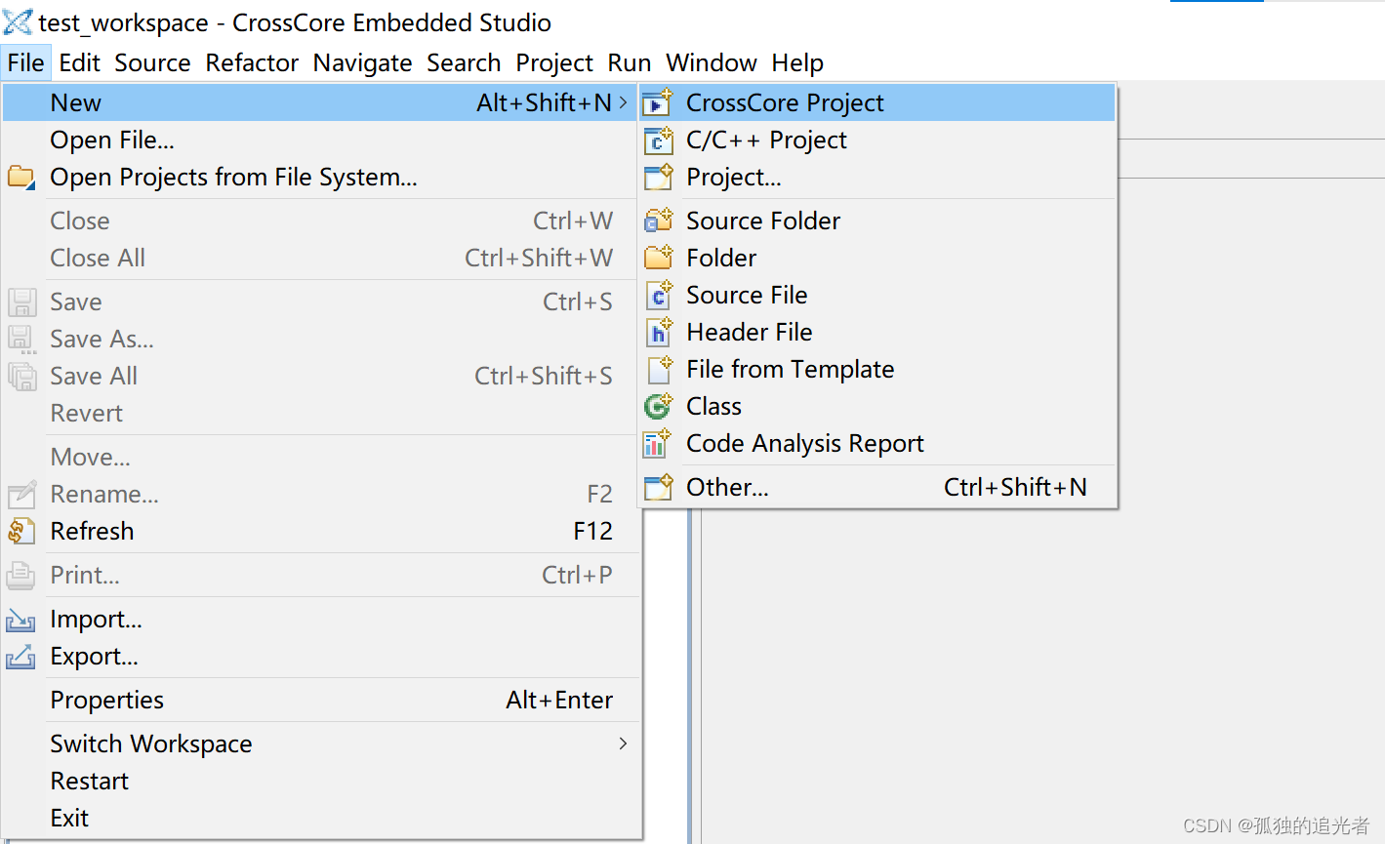The width and height of the screenshot is (1385, 844).
Task: Click the CrossCore Project icon in submenu
Action: (659, 102)
